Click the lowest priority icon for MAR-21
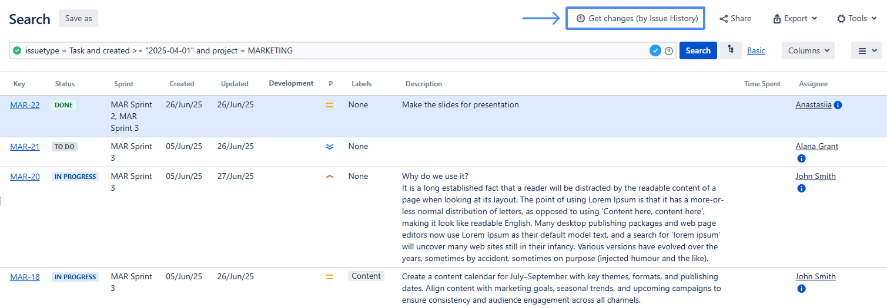The height and width of the screenshot is (308, 887). (330, 147)
